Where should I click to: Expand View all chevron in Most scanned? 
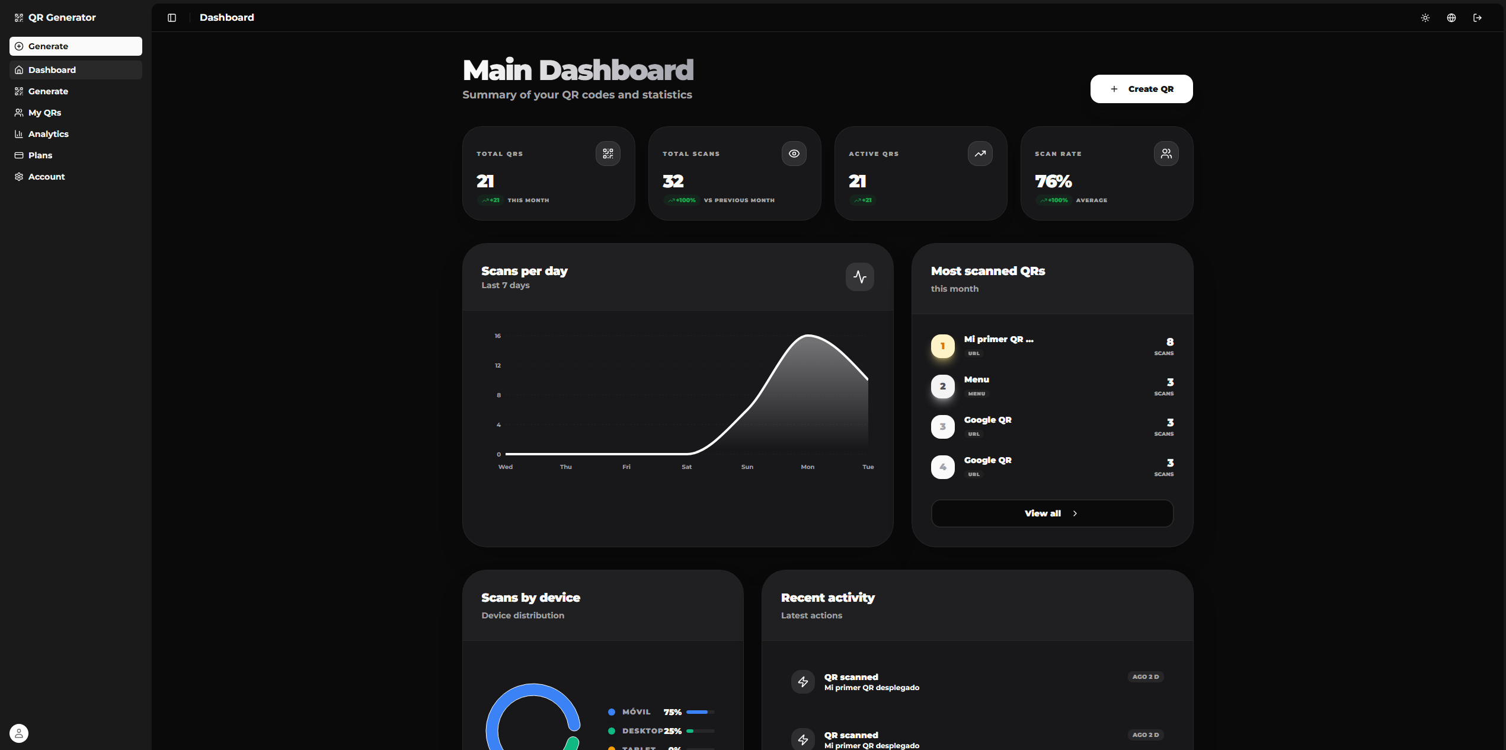1075,513
